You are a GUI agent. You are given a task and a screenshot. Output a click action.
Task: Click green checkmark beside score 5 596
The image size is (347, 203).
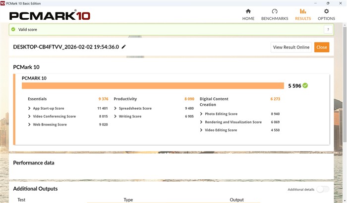[x=305, y=85]
